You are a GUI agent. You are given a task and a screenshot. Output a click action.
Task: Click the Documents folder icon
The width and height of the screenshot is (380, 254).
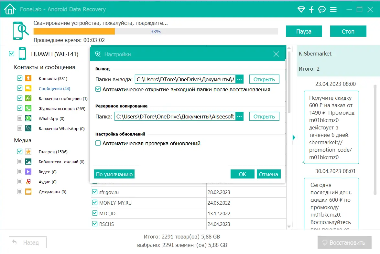point(28,192)
